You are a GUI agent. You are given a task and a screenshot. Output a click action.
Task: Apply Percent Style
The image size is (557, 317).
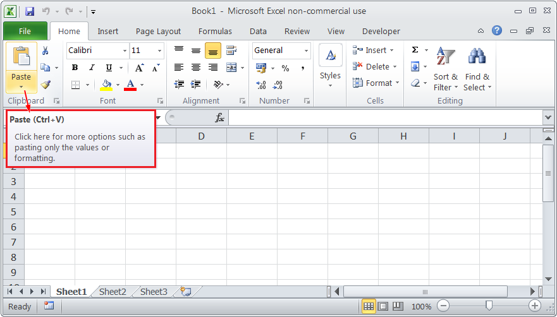click(285, 68)
